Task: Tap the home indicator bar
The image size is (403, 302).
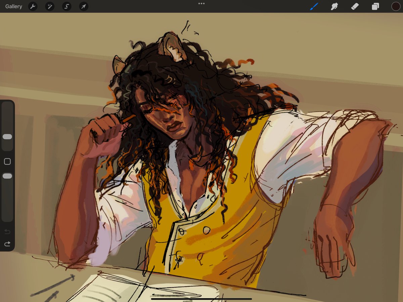Action: click(x=201, y=299)
